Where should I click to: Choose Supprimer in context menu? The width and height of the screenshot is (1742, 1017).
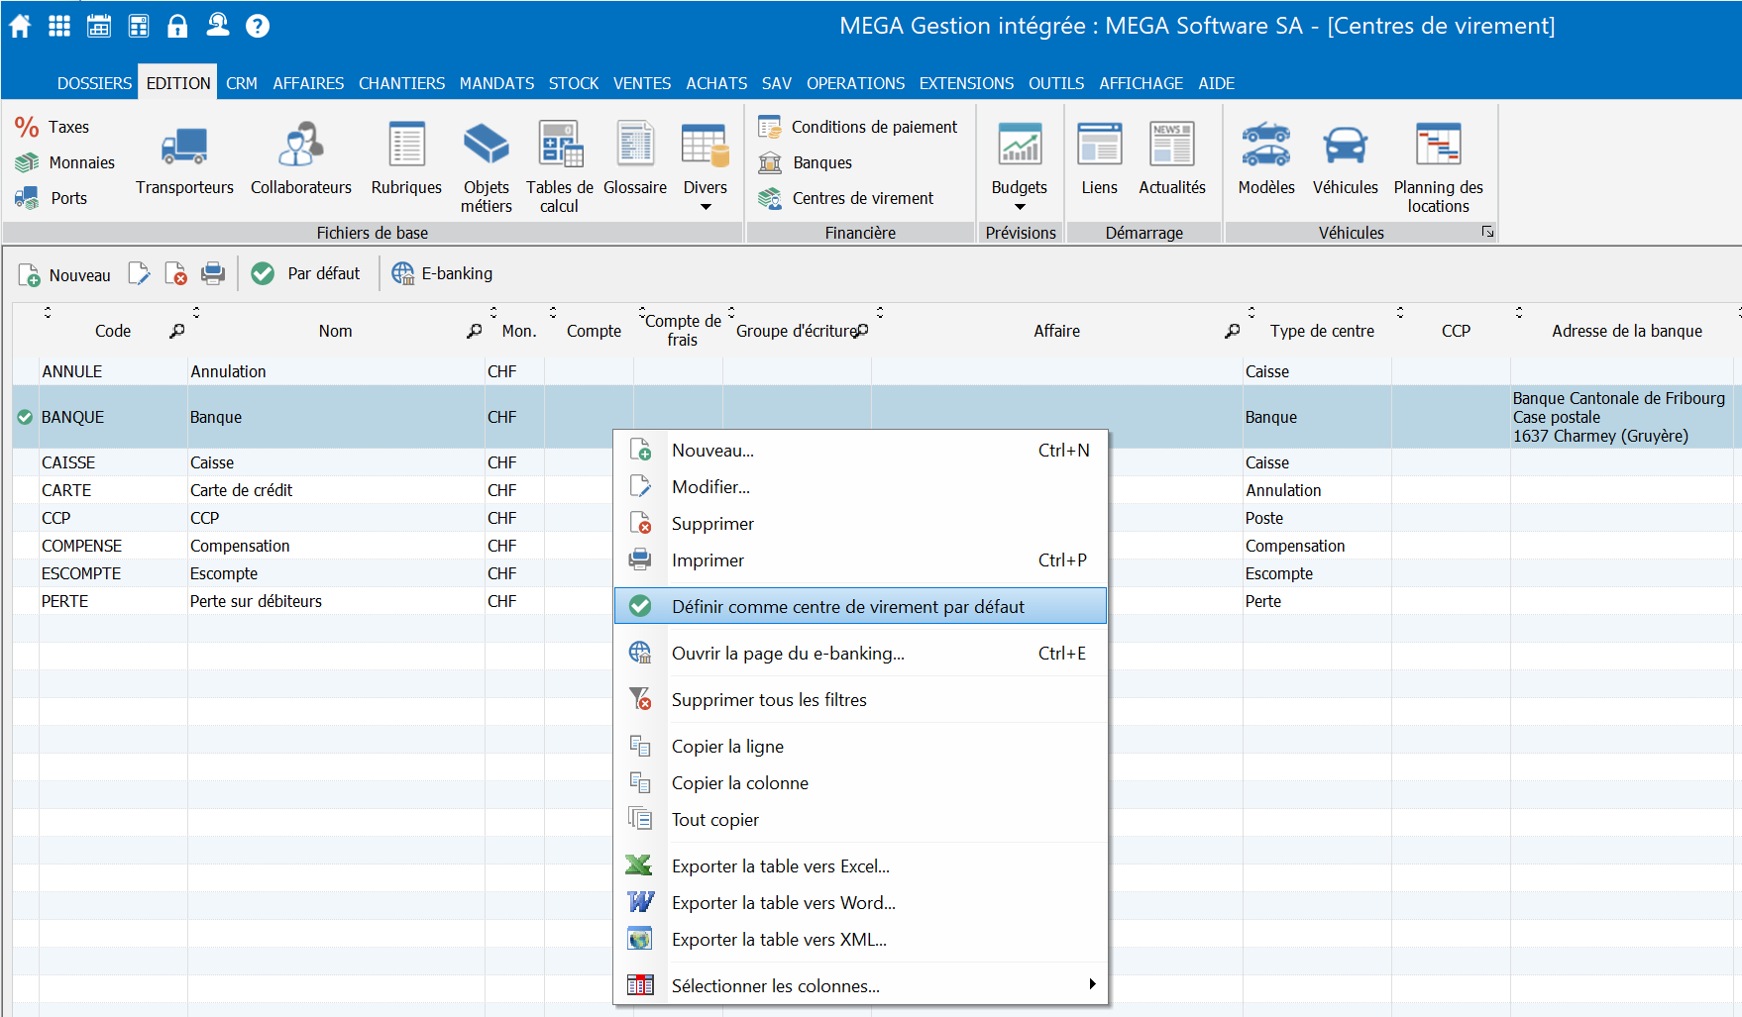tap(860, 523)
